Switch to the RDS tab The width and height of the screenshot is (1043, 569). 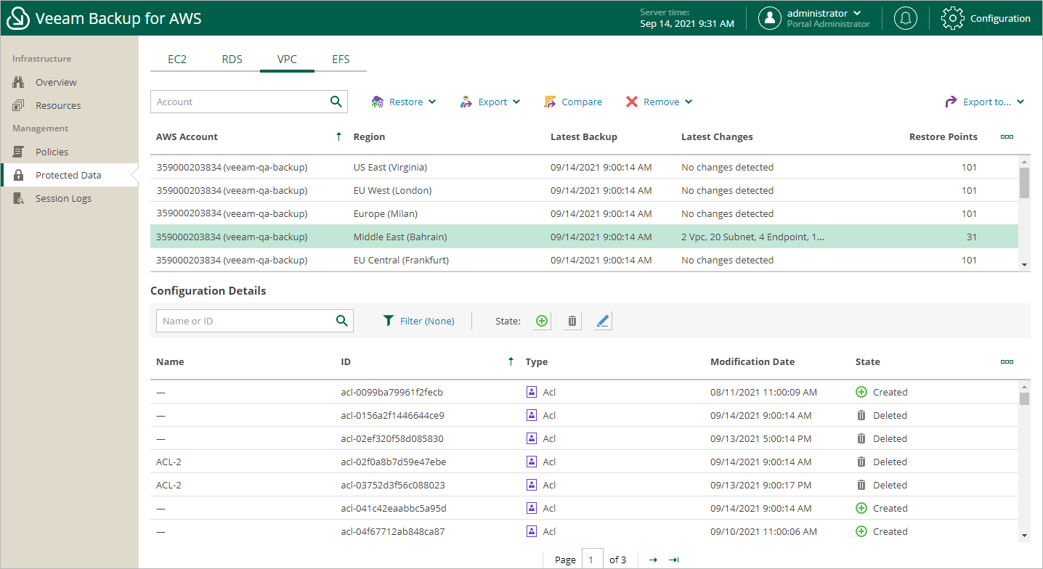[x=232, y=59]
